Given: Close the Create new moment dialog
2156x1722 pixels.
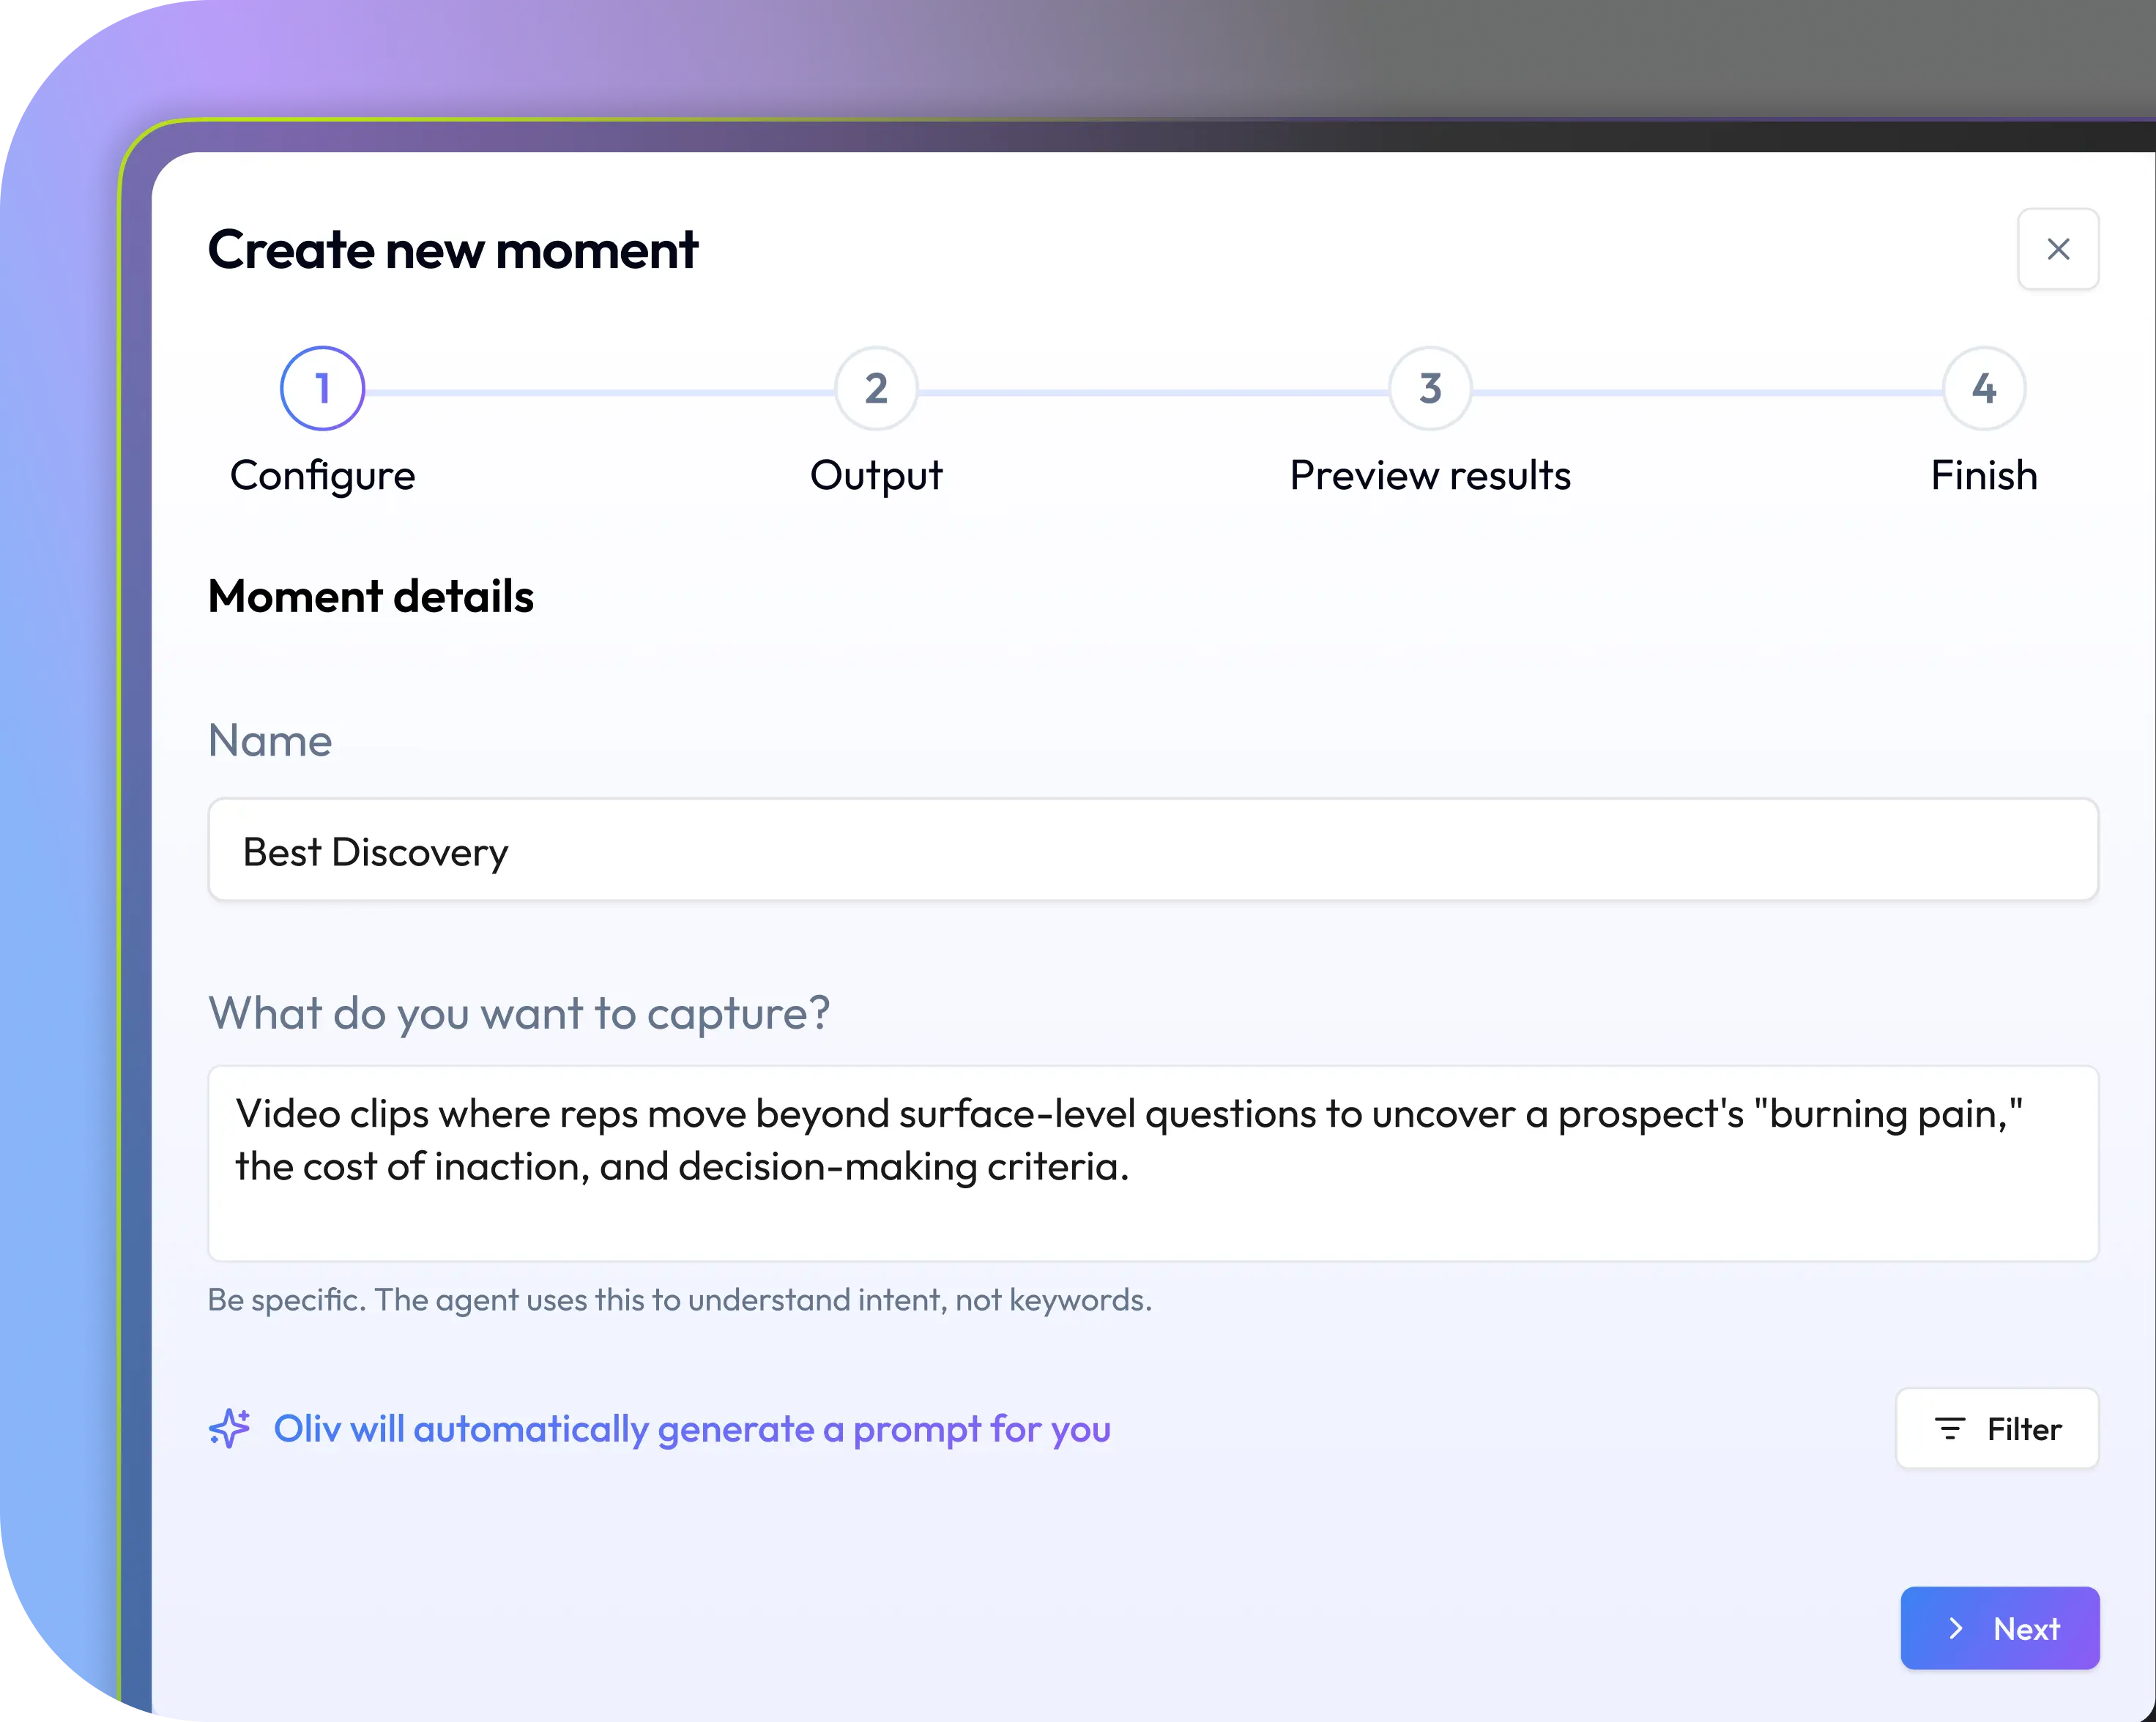Looking at the screenshot, I should (2057, 249).
